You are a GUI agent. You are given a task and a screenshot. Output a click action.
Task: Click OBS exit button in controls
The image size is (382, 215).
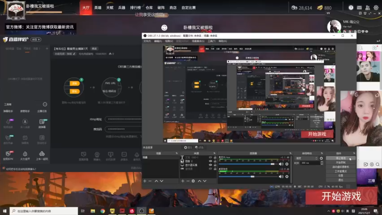[340, 180]
